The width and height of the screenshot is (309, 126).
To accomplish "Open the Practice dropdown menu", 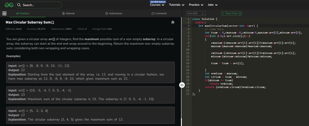I will click(196, 5).
